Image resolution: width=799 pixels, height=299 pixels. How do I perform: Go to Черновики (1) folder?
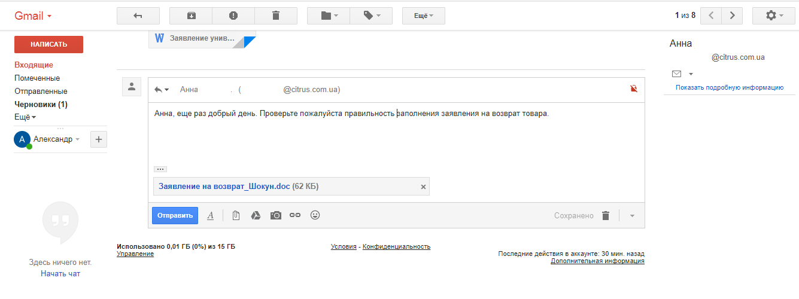[x=41, y=104]
